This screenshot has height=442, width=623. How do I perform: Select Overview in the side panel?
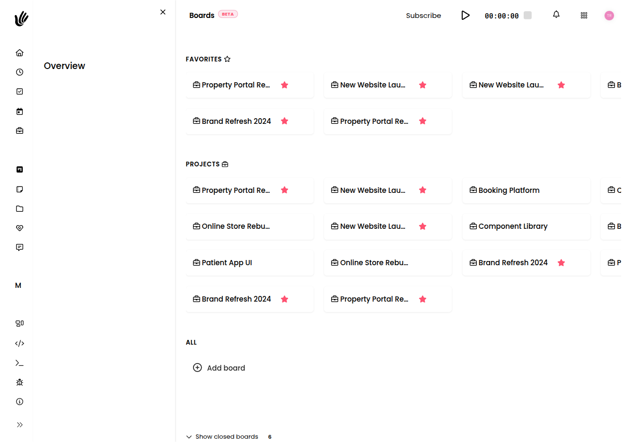[x=64, y=66]
